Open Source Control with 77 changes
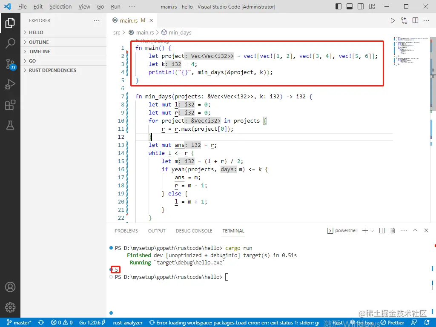Viewport: 436px width, 327px height. click(x=10, y=64)
